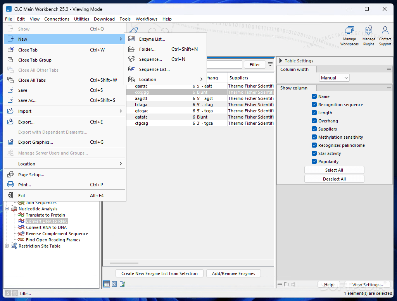The image size is (397, 301).
Task: Open the Manual column width dropdown
Action: coord(334,77)
